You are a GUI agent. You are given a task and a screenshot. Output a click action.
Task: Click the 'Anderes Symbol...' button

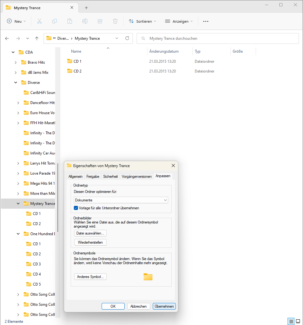click(x=90, y=276)
